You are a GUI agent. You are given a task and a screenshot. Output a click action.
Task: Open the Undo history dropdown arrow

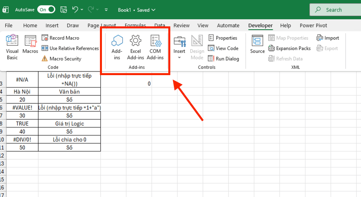click(x=82, y=10)
